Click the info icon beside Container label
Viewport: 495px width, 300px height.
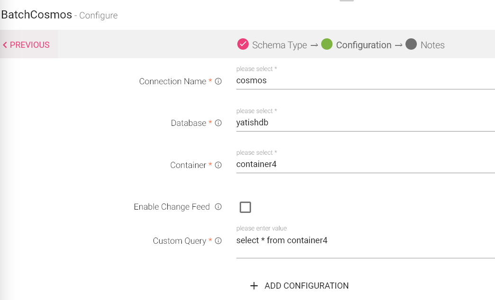[218, 165]
